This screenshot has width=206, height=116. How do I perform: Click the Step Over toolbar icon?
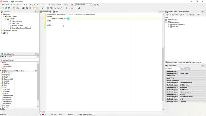[x=58, y=8]
